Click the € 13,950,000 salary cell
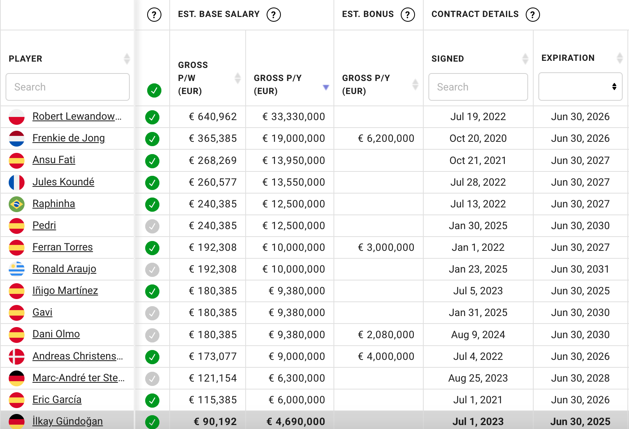The width and height of the screenshot is (629, 429). [294, 161]
